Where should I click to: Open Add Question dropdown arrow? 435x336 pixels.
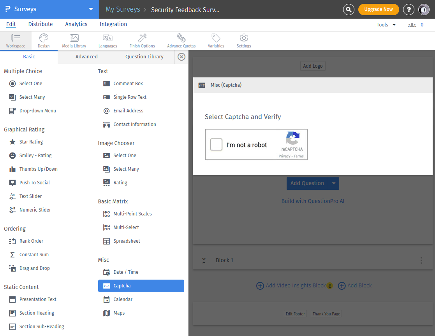coord(334,184)
